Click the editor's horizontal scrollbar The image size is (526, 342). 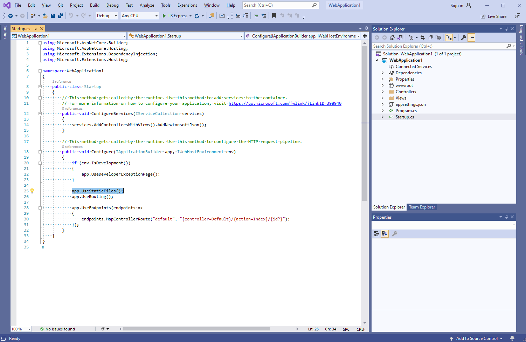(196, 329)
